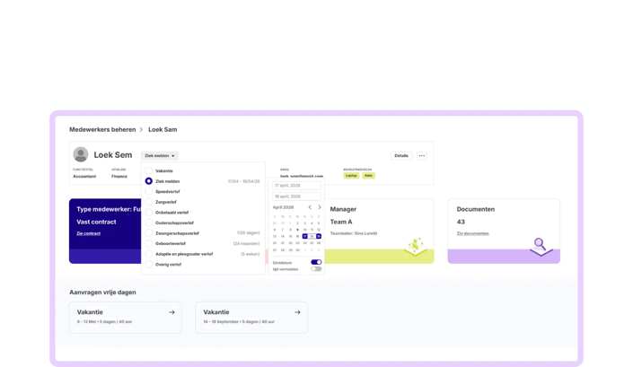The height and width of the screenshot is (367, 633).
Task: Enable the Tijd vermelden switch
Action: click(316, 269)
